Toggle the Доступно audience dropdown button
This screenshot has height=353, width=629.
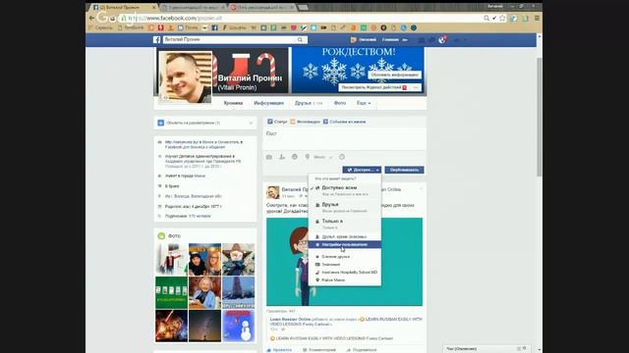tap(362, 170)
